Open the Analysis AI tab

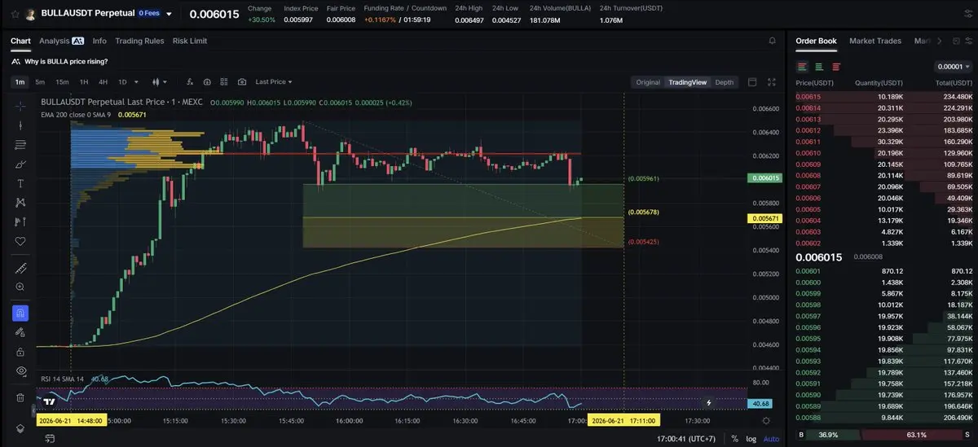click(x=61, y=41)
